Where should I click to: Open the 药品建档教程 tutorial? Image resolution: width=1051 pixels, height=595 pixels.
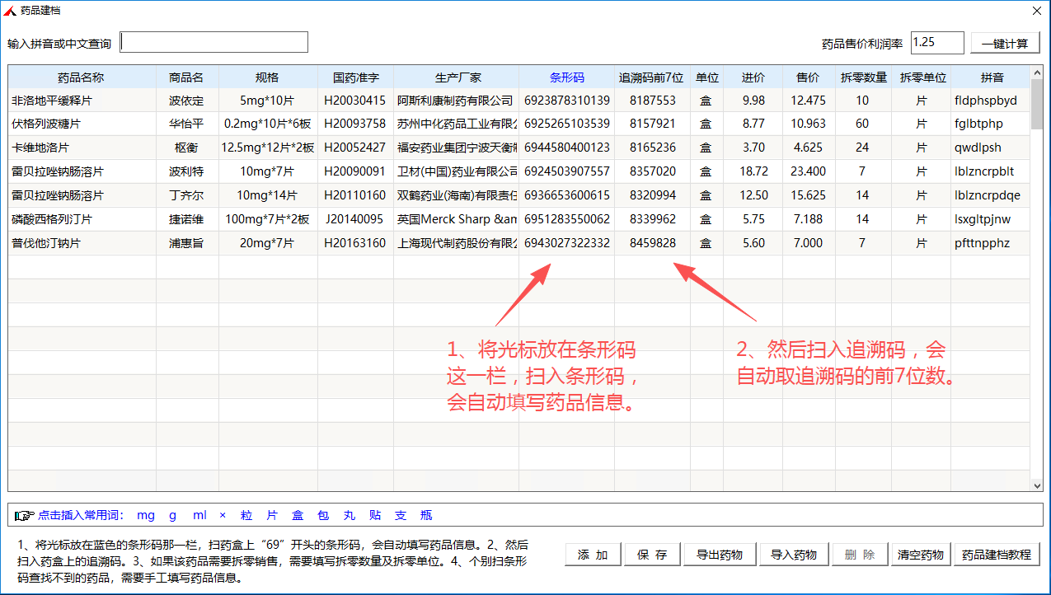click(x=996, y=555)
